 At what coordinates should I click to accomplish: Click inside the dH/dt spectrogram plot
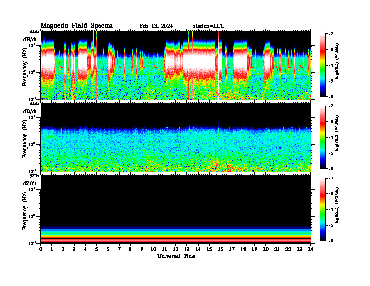[x=176, y=65]
